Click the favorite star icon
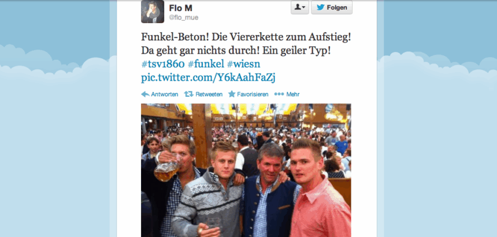Viewport: 497px width, 237px height. (x=232, y=94)
